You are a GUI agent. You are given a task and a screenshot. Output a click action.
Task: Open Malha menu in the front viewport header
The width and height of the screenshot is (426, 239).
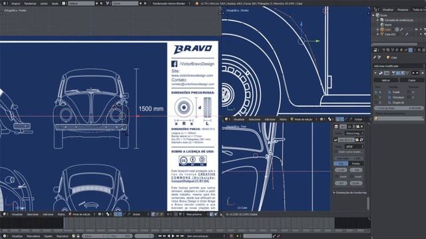61,214
